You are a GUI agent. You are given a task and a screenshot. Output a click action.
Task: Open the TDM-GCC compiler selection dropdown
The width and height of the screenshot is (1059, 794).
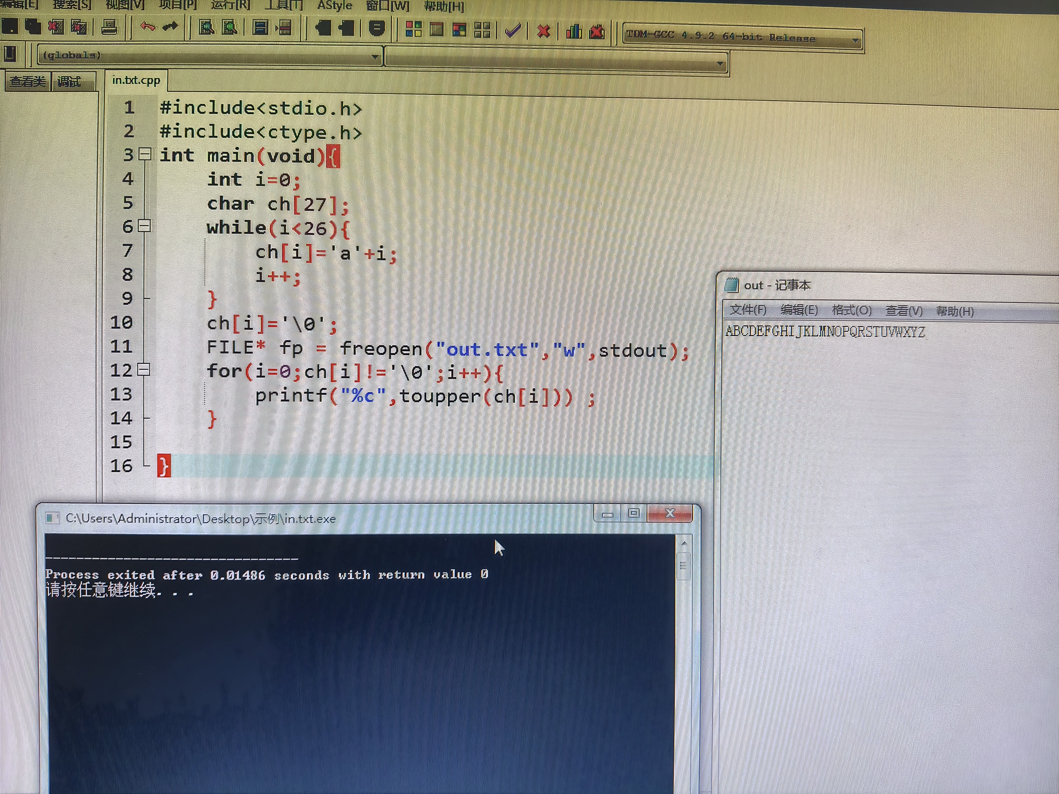(x=855, y=41)
